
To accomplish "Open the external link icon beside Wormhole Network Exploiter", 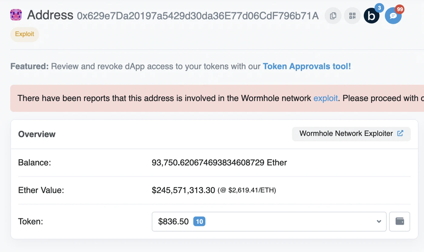I will point(400,133).
